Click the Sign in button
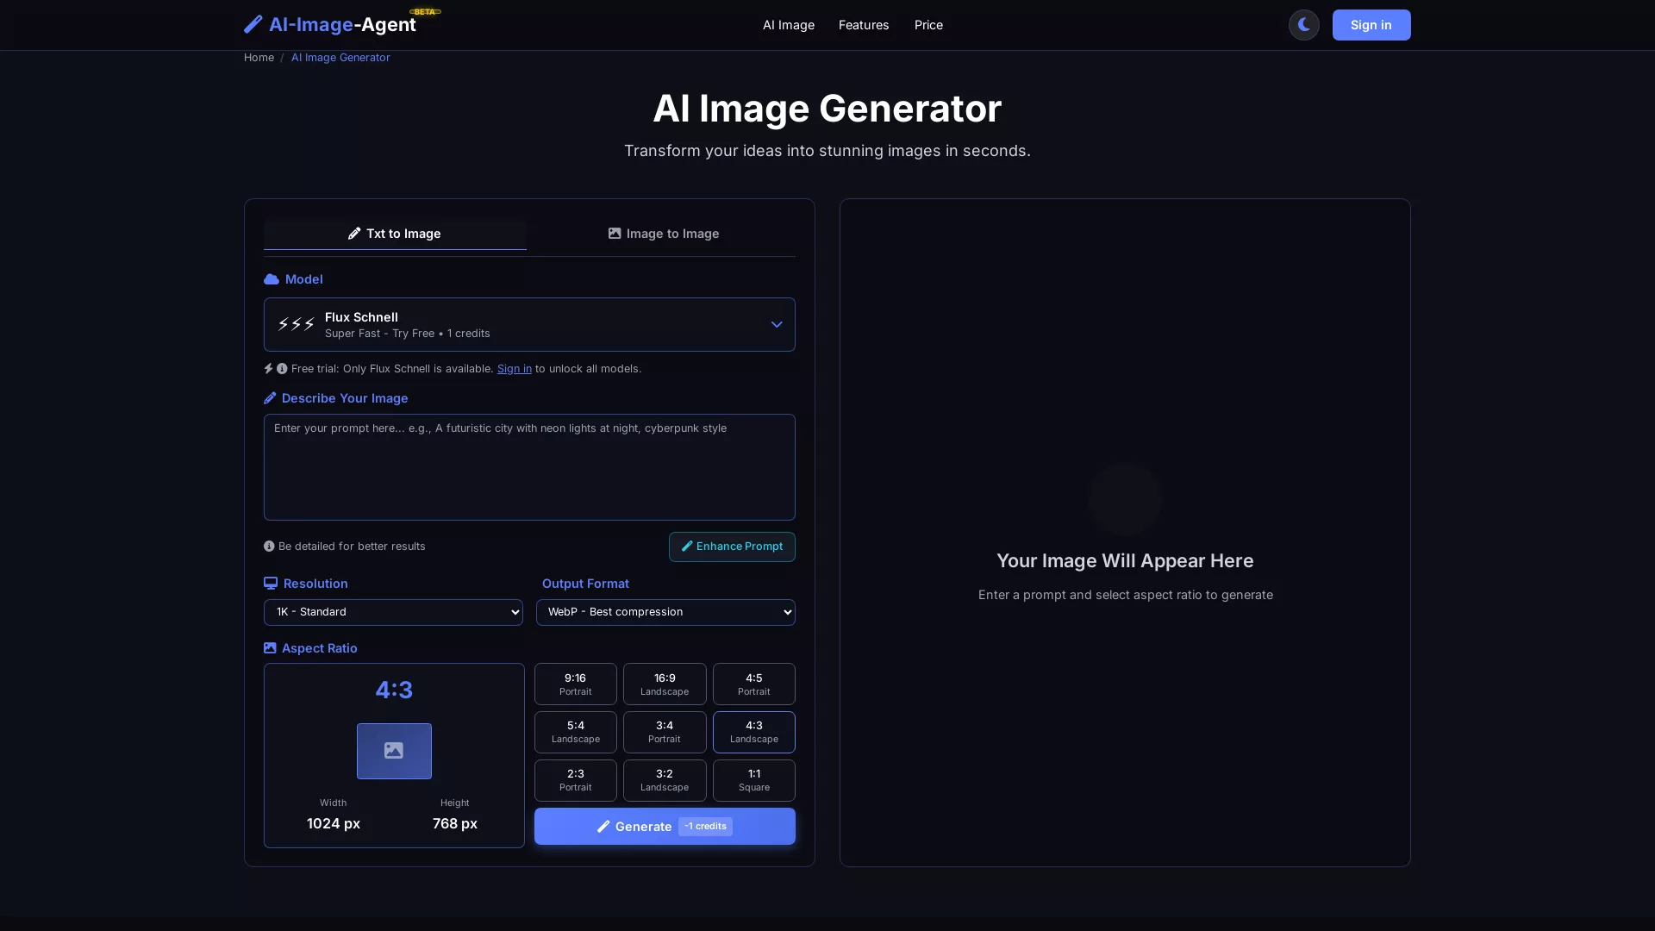 click(1371, 25)
